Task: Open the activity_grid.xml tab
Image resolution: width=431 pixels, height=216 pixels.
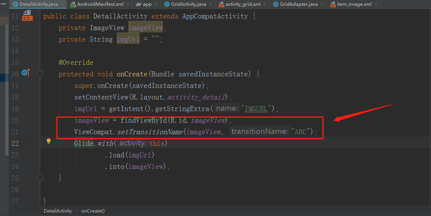Action: click(243, 4)
